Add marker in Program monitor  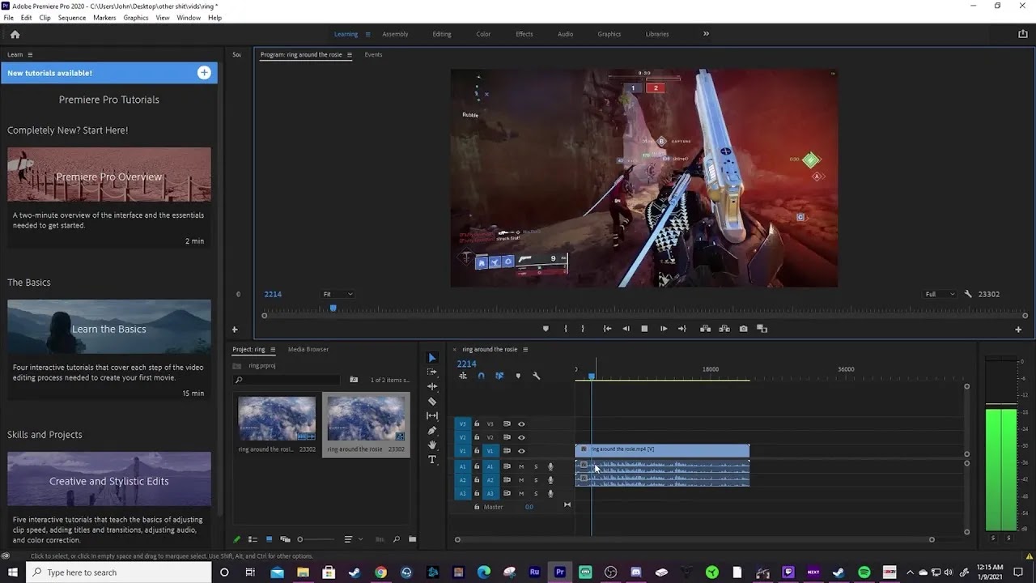546,329
